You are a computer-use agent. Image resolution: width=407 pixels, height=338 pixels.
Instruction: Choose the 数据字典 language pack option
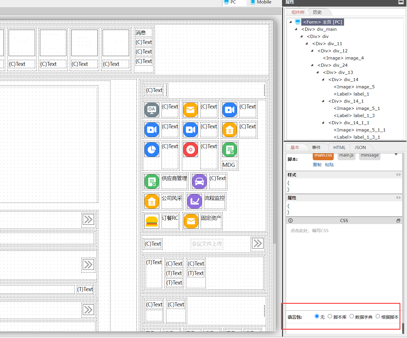point(352,316)
